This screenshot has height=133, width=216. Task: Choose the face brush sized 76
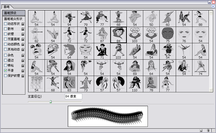(184, 35)
